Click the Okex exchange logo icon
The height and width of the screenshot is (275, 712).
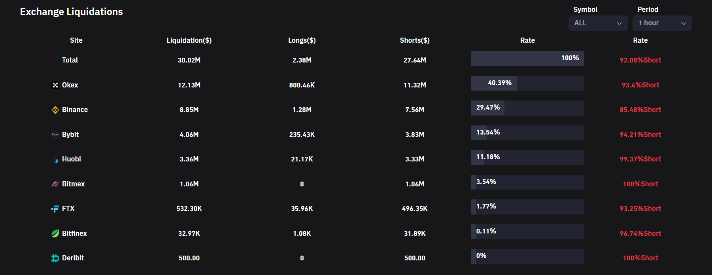tap(55, 85)
